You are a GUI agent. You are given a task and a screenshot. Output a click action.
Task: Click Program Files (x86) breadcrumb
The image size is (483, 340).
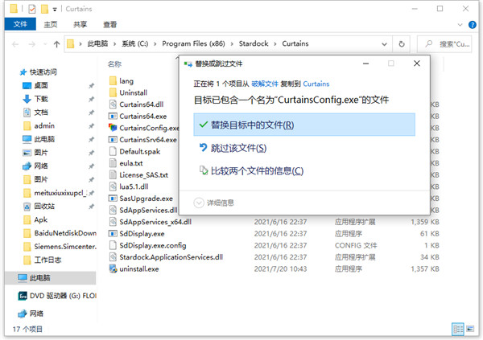point(193,43)
